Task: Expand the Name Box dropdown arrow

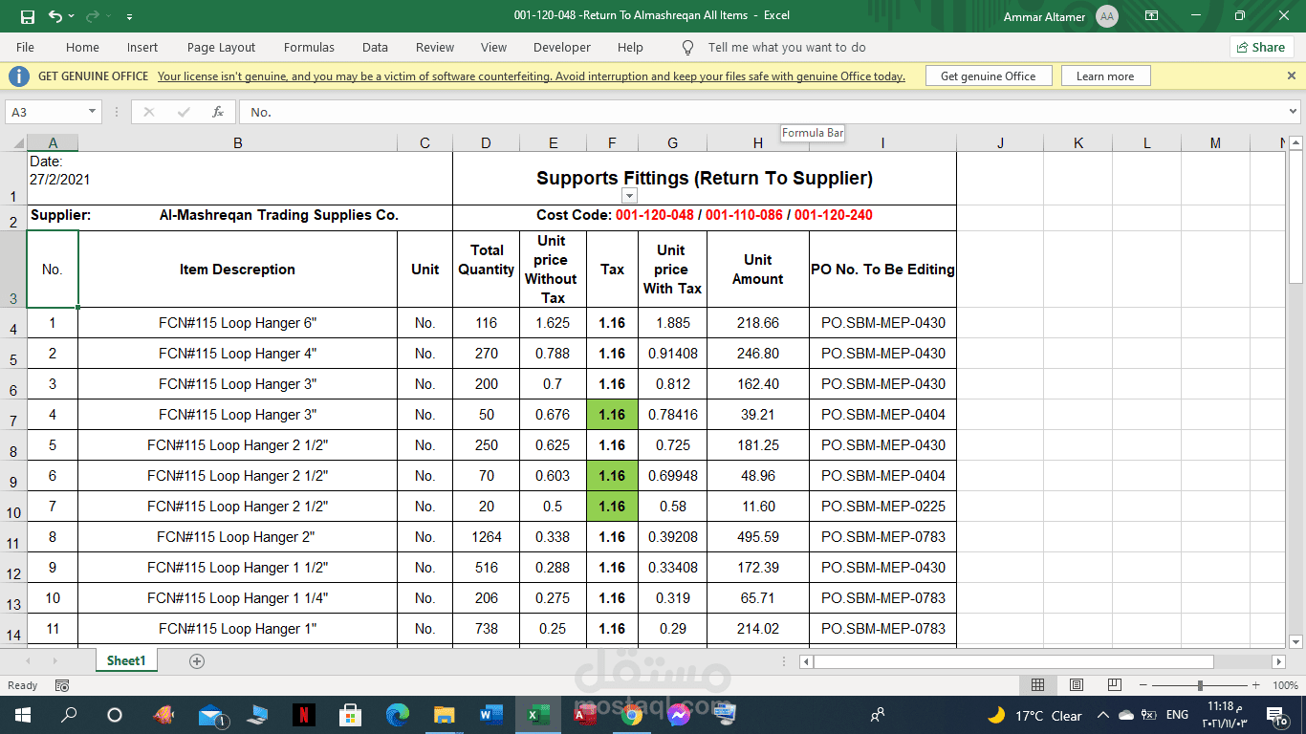Action: (92, 112)
